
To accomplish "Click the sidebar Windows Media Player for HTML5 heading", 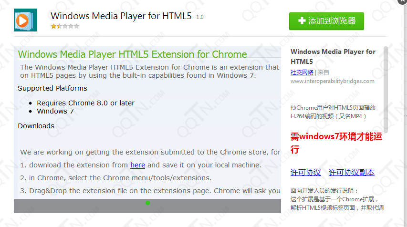I will coord(333,56).
